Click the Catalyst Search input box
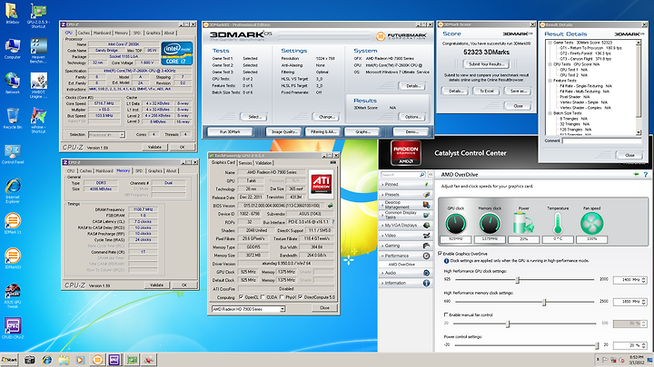The width and height of the screenshot is (654, 367). (x=400, y=175)
